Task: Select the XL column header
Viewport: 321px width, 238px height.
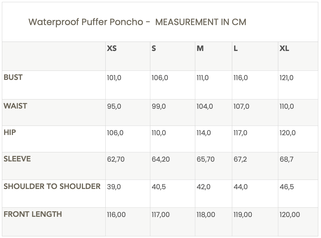Action: (284, 48)
